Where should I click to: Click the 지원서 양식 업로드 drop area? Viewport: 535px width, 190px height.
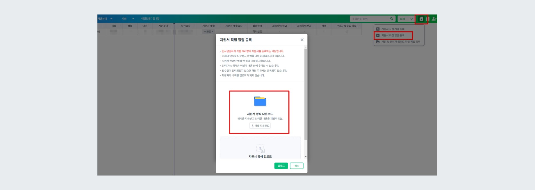[x=260, y=148]
